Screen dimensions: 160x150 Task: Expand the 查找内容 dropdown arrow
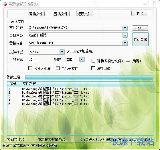tap(125, 35)
